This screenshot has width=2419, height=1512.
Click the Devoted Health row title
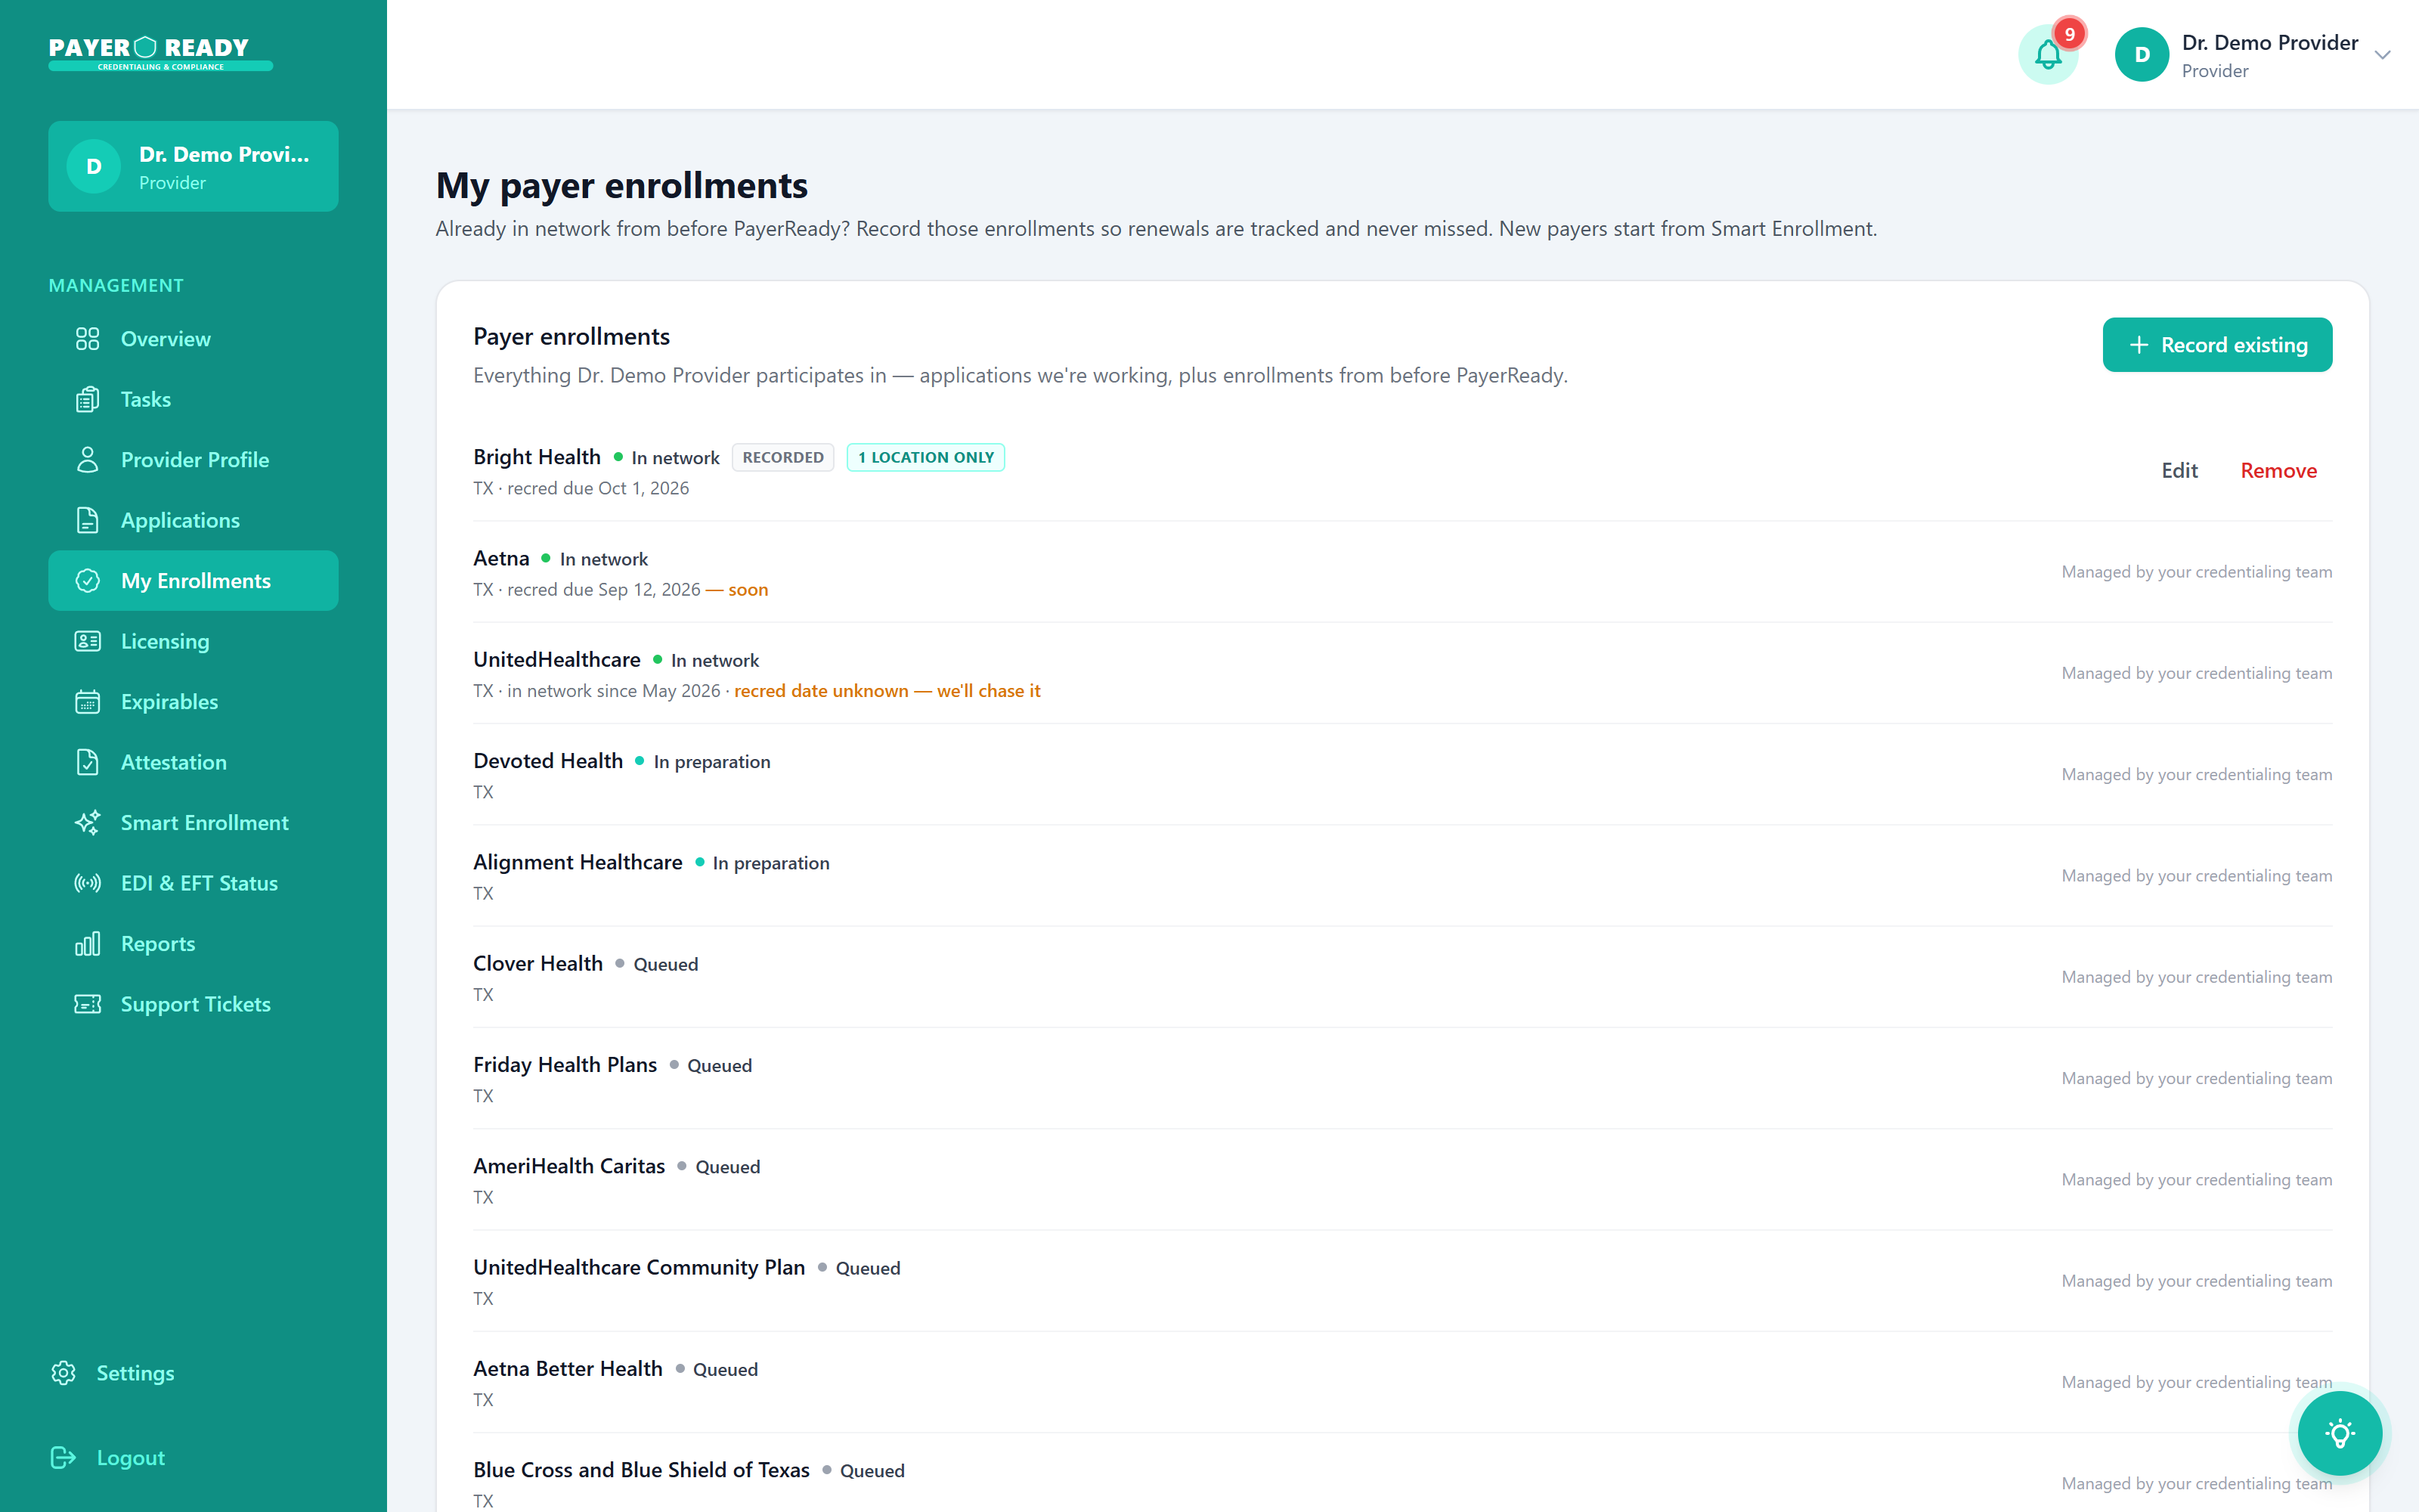(x=548, y=761)
